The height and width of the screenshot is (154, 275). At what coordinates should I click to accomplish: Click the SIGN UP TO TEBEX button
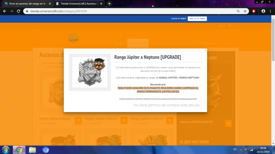click(197, 19)
